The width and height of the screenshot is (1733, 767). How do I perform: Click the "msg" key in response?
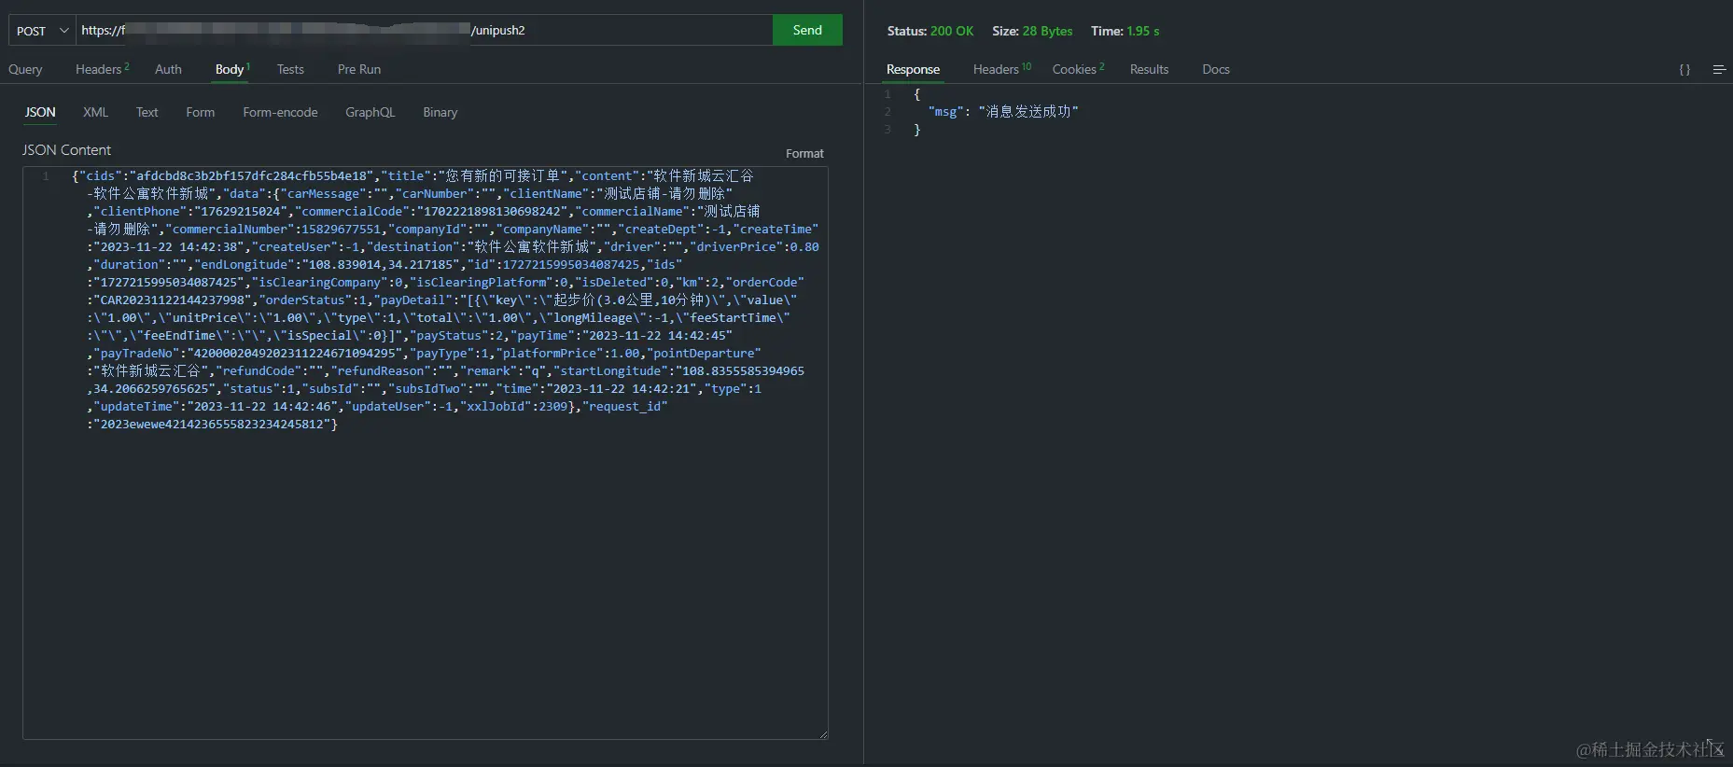pyautogui.click(x=945, y=112)
